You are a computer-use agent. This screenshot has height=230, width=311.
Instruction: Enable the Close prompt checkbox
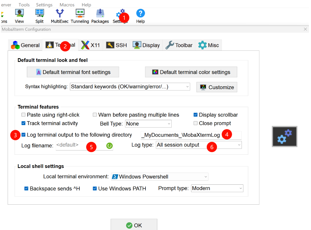[x=195, y=123]
